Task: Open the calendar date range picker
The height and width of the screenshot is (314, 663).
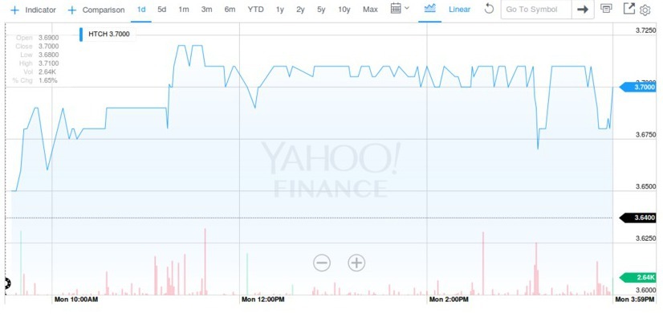Action: (400, 9)
